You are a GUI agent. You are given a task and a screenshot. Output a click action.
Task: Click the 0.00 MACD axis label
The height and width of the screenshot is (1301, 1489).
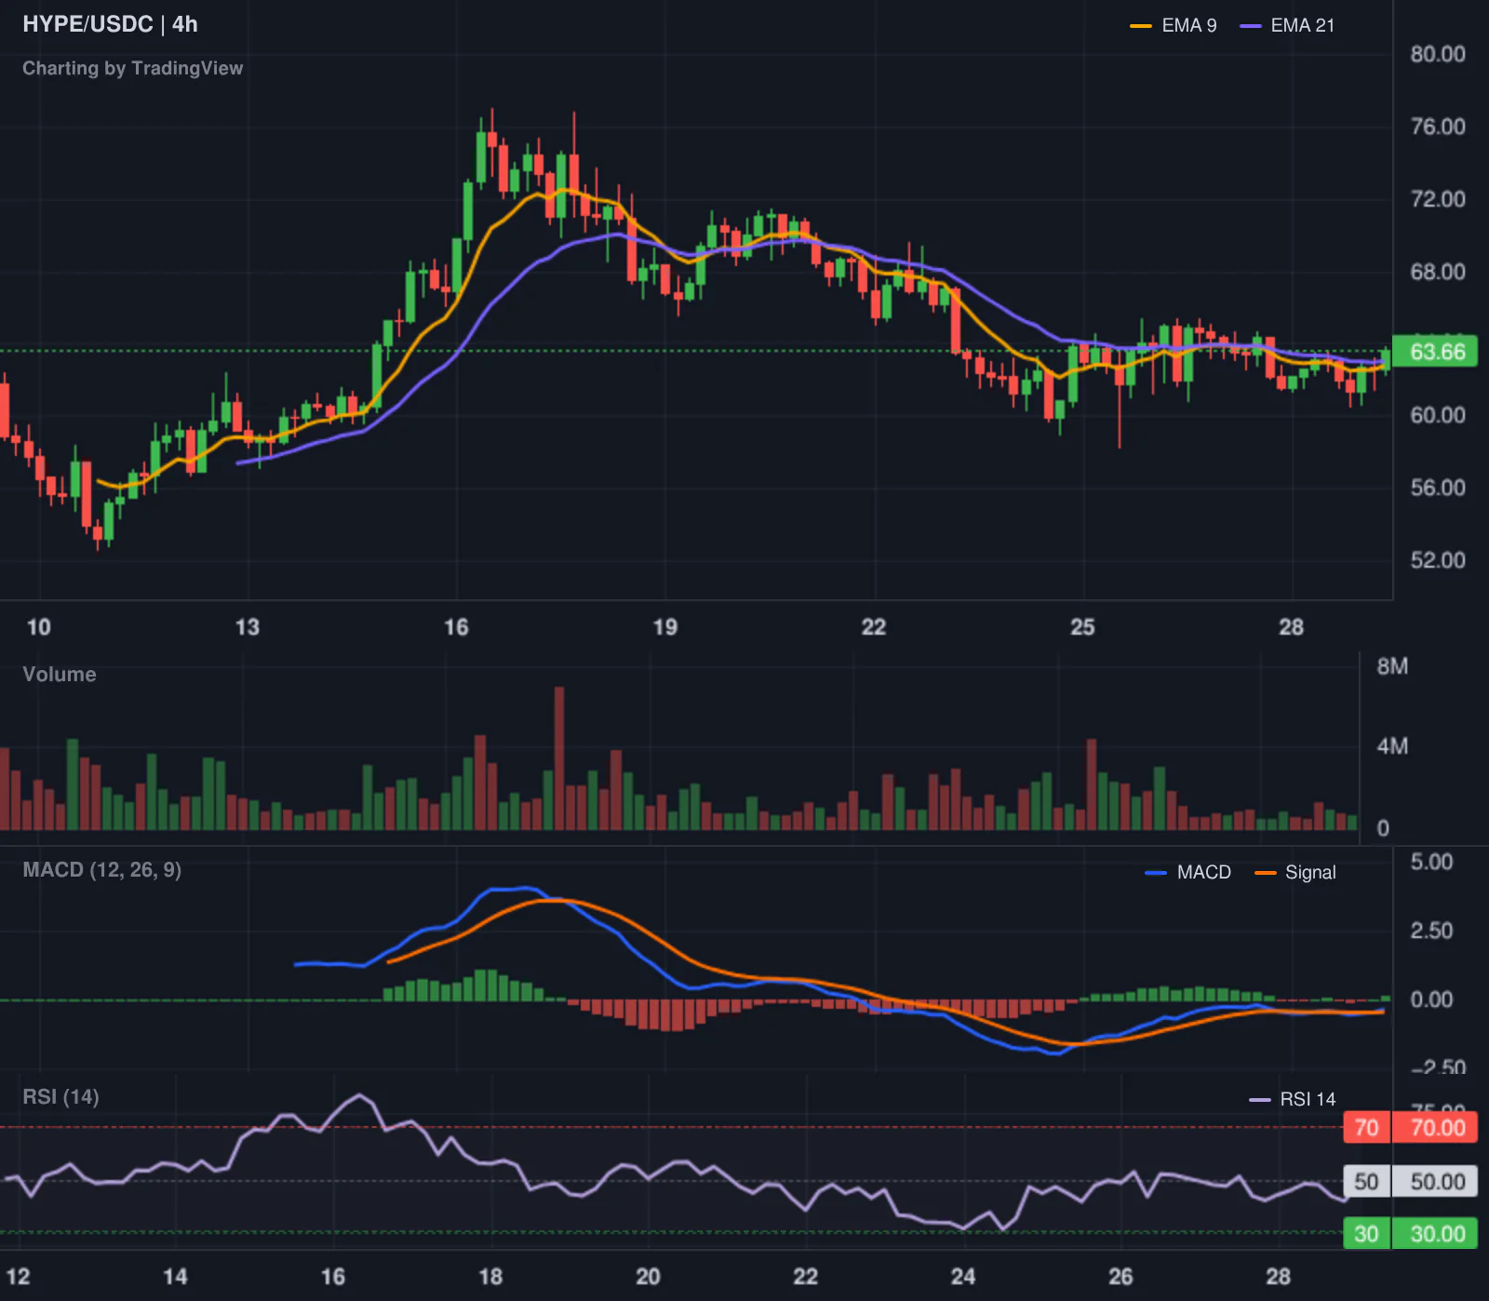tap(1431, 999)
